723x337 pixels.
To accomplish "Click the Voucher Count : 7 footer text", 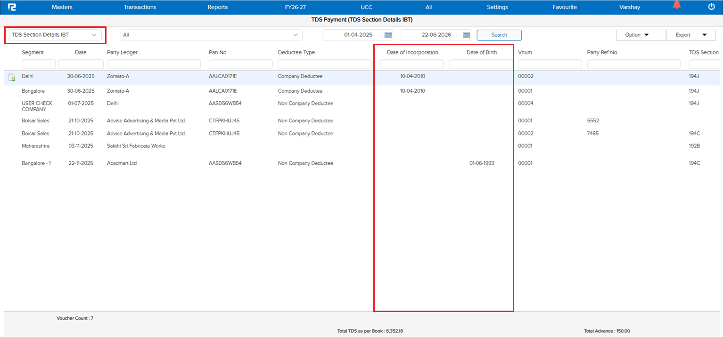I will coord(75,318).
